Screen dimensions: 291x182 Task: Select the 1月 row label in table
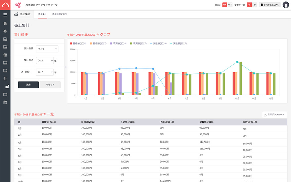coord(20,128)
